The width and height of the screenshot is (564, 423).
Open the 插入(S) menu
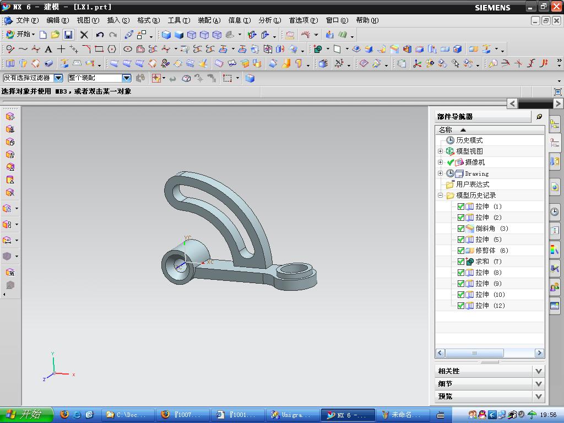coord(118,20)
